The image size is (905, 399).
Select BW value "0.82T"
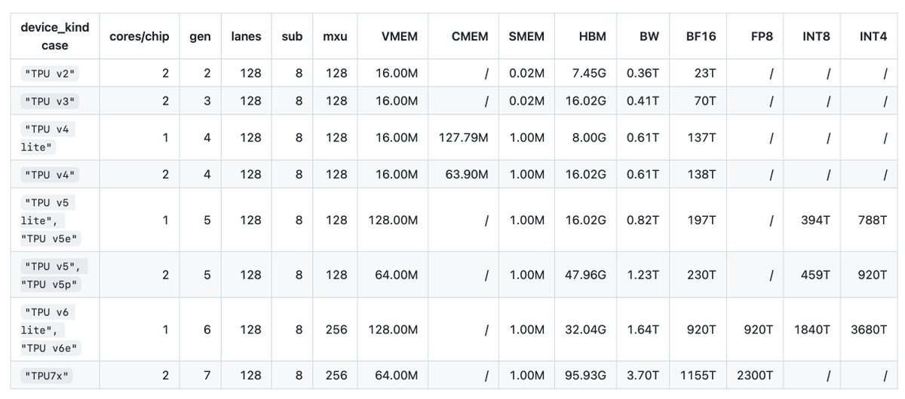[643, 220]
